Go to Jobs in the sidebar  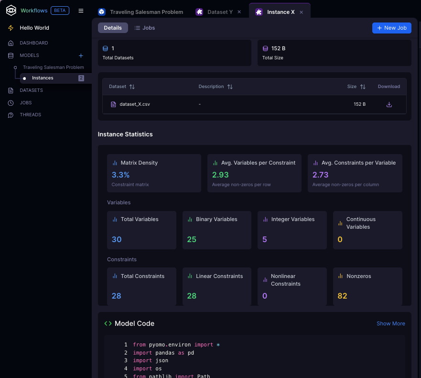(x=25, y=103)
